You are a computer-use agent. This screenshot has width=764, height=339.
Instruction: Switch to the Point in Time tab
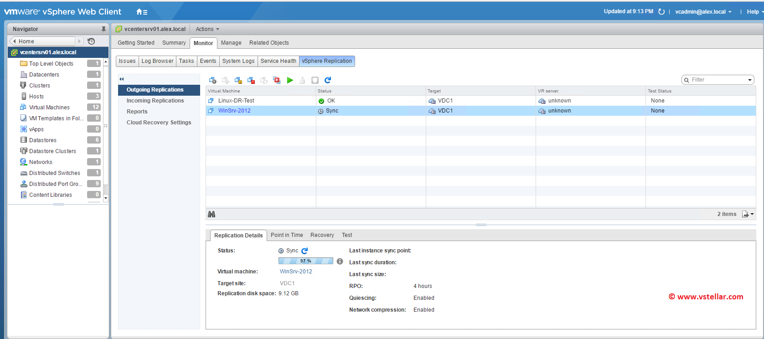coord(287,235)
